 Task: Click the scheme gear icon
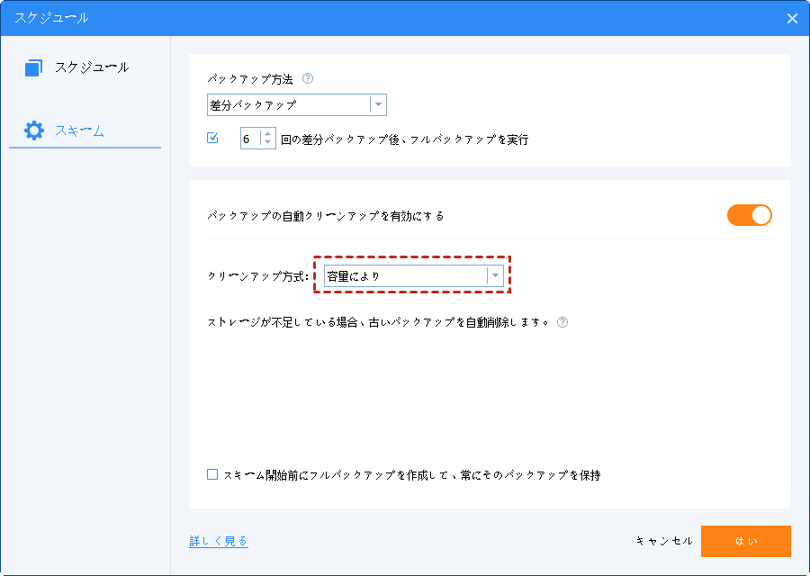(34, 130)
